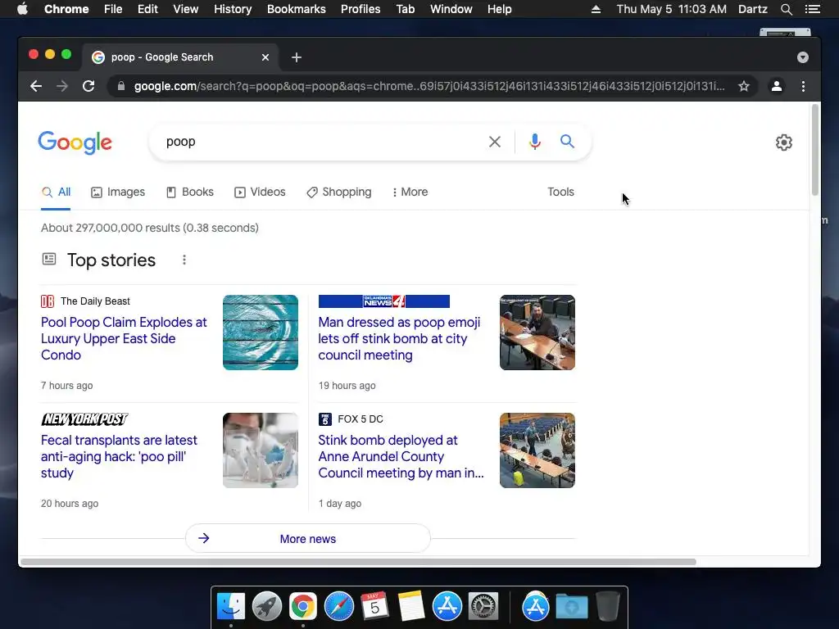Select the All results tab
Image resolution: width=839 pixels, height=629 pixels.
click(x=56, y=192)
